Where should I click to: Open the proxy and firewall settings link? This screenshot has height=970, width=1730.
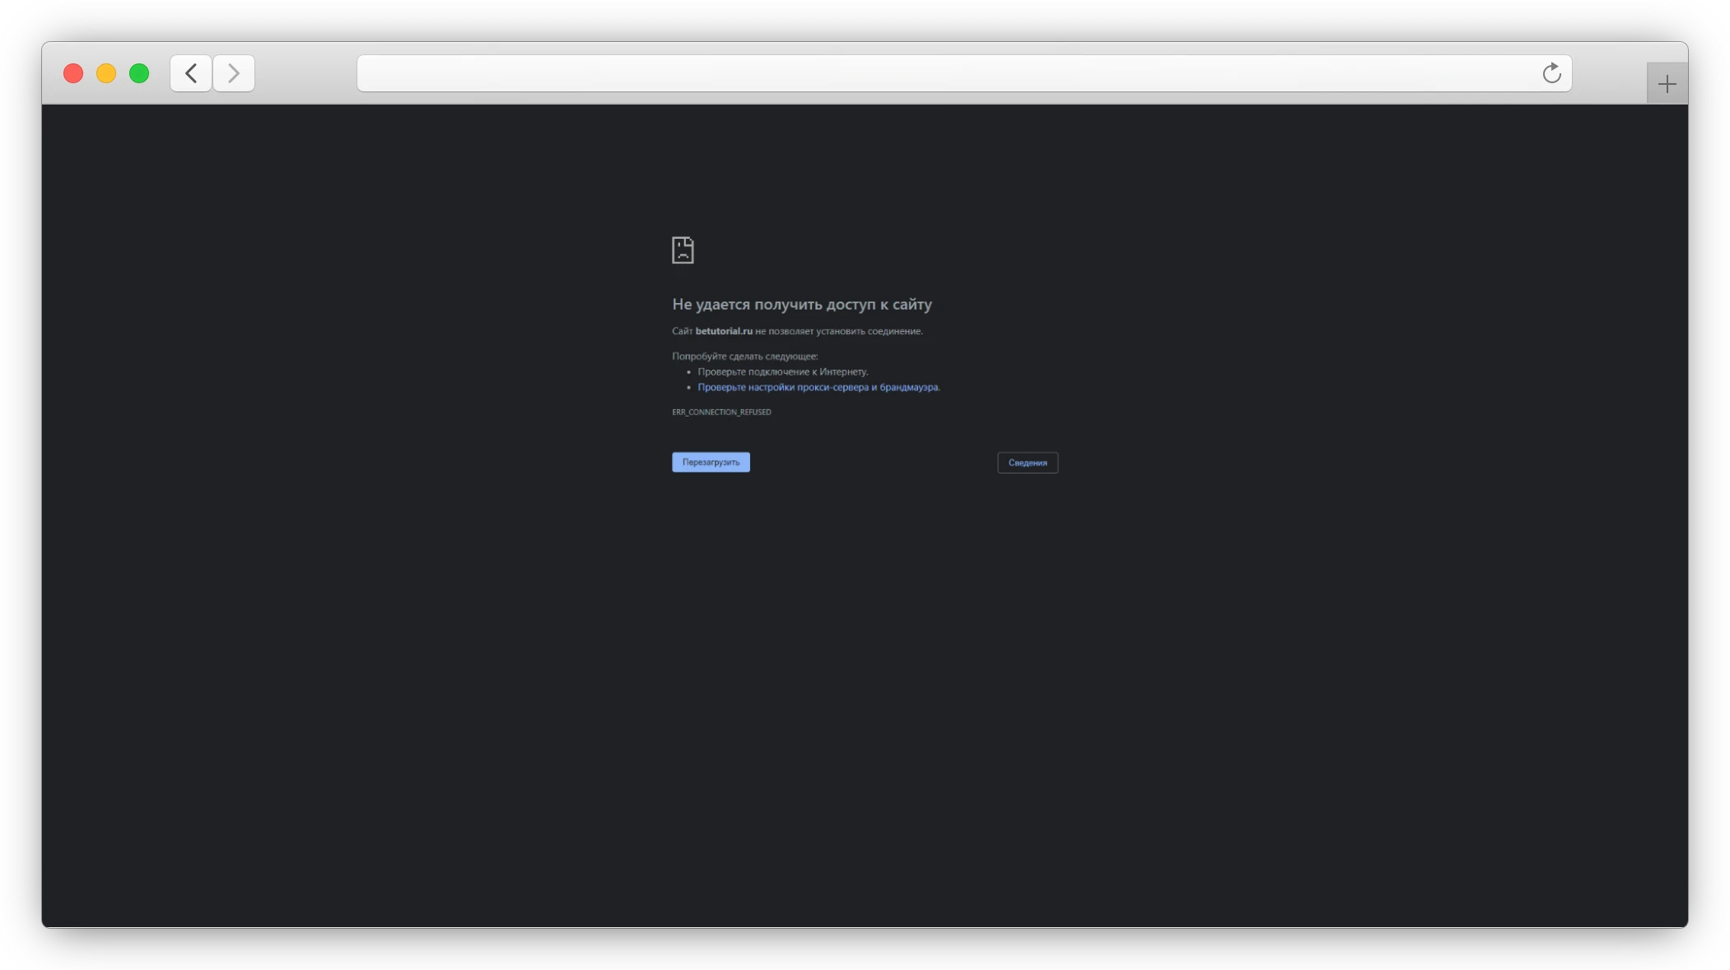[818, 387]
